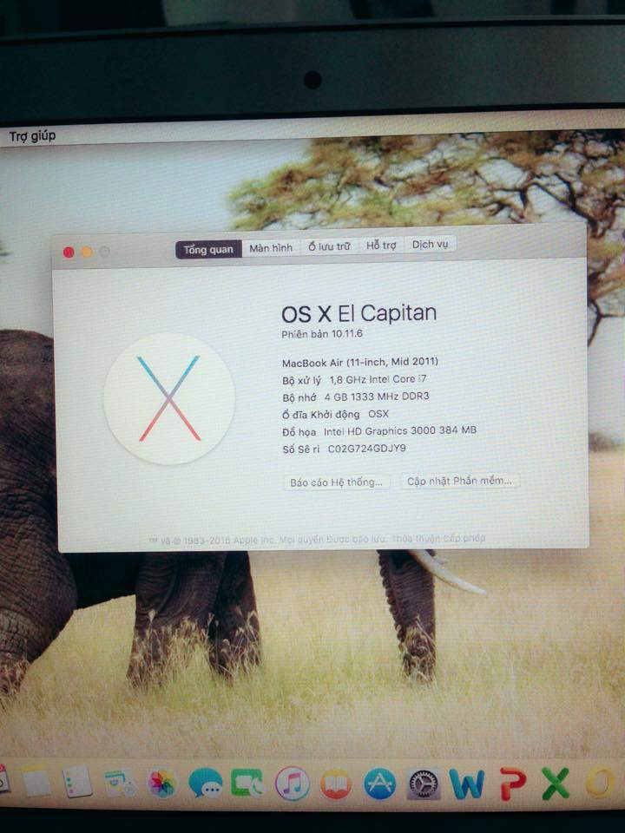Launch PowerPoint from the dock
625x833 pixels.
(x=512, y=784)
